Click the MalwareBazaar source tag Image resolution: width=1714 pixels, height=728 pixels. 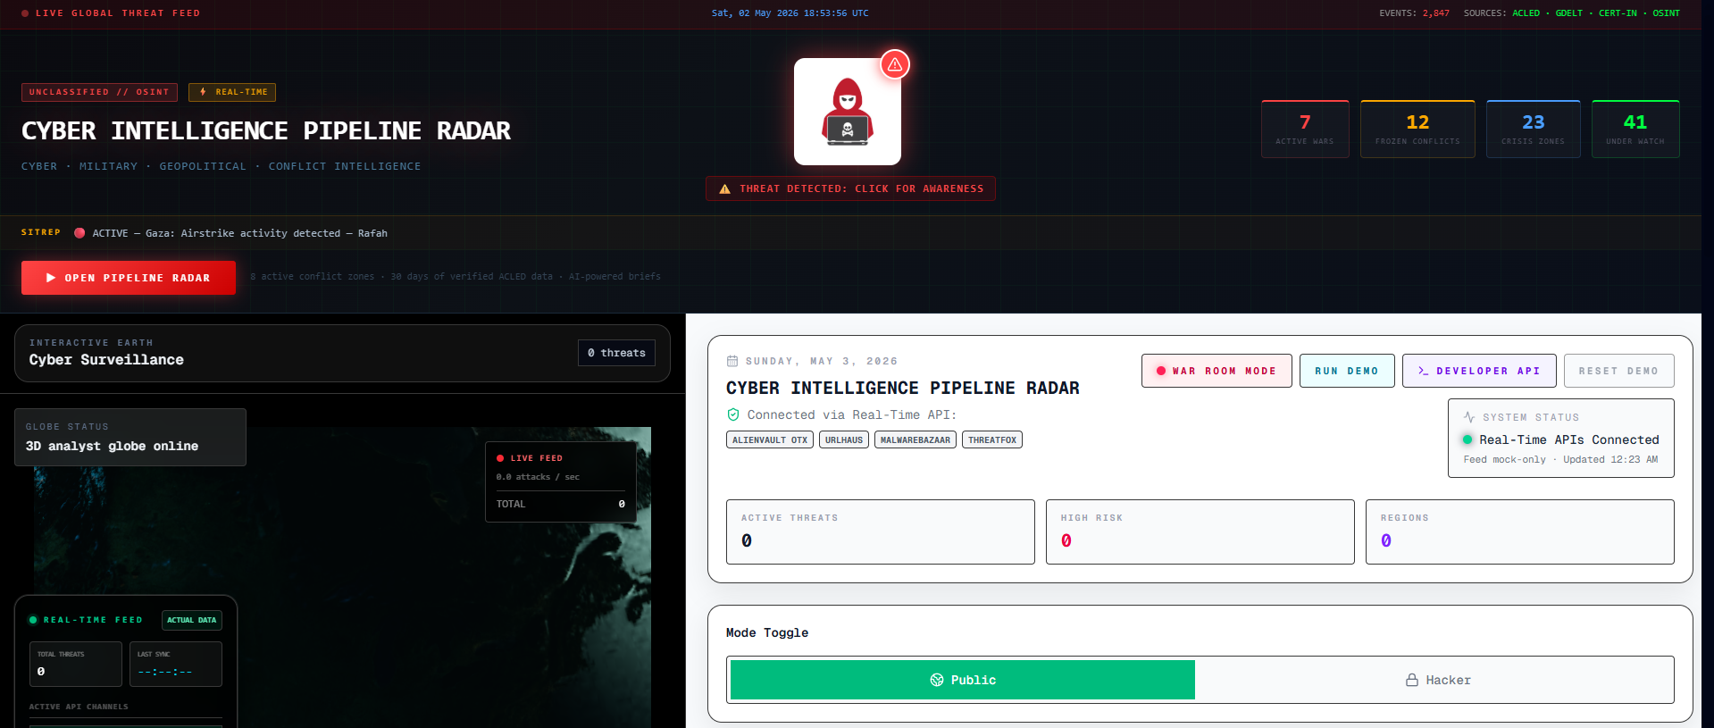[x=916, y=439]
